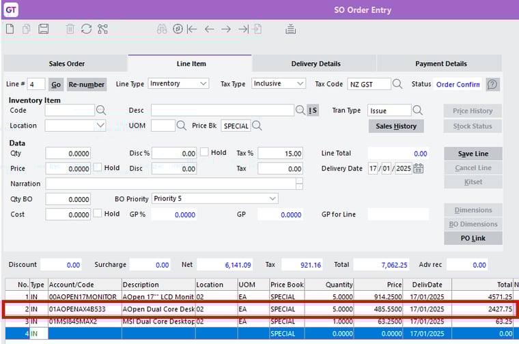Click the Refresh arrows toolbar icon
This screenshot has width=519, height=344.
pyautogui.click(x=86, y=29)
